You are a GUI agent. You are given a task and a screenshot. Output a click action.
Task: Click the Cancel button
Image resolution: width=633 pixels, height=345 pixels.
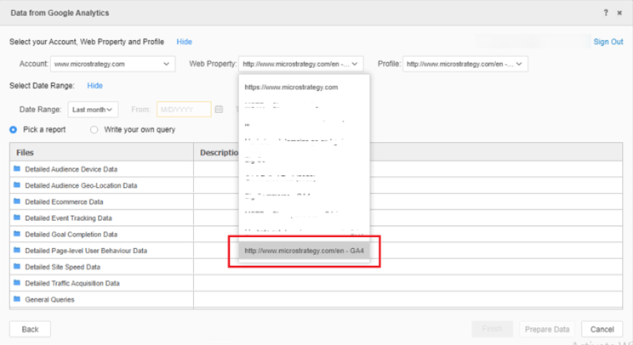point(602,329)
